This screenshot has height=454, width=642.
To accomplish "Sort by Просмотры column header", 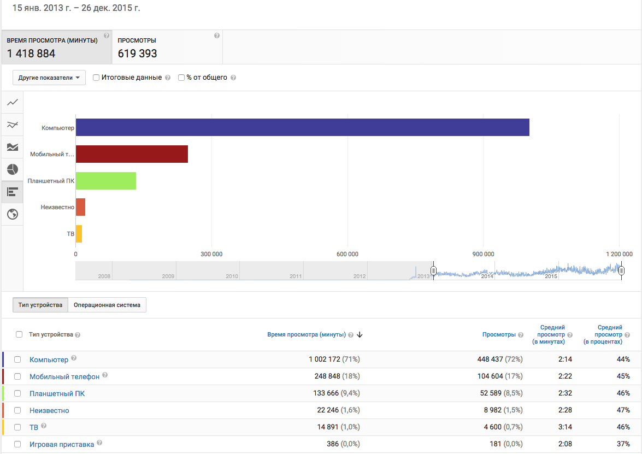I will (499, 335).
